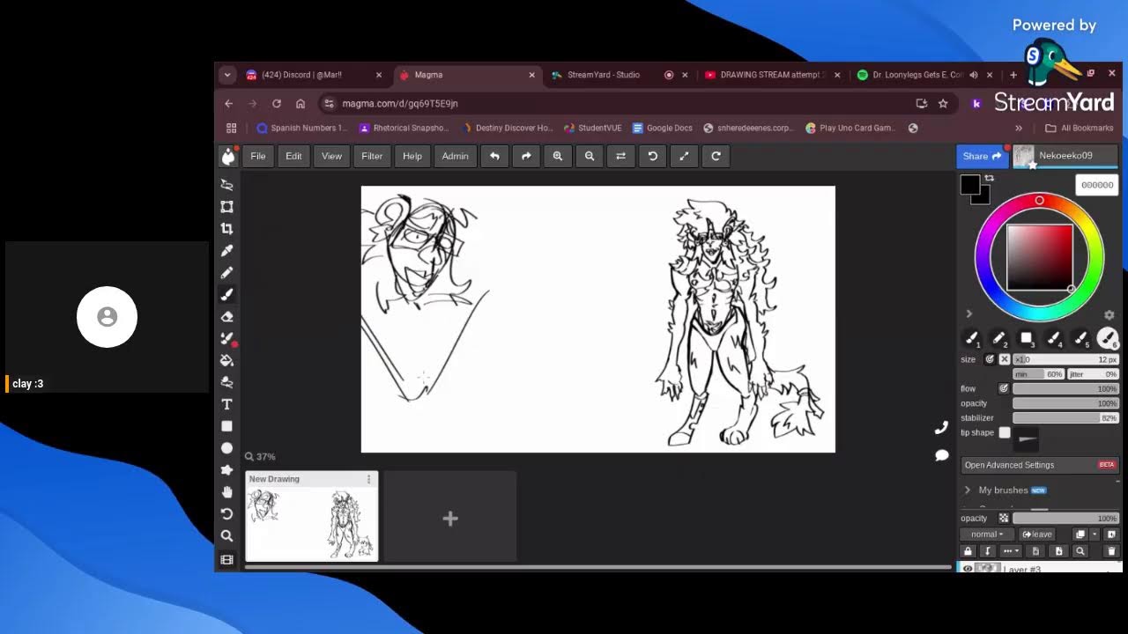Select the rotate view tool in left toolbar
This screenshot has width=1128, height=634.
[226, 514]
